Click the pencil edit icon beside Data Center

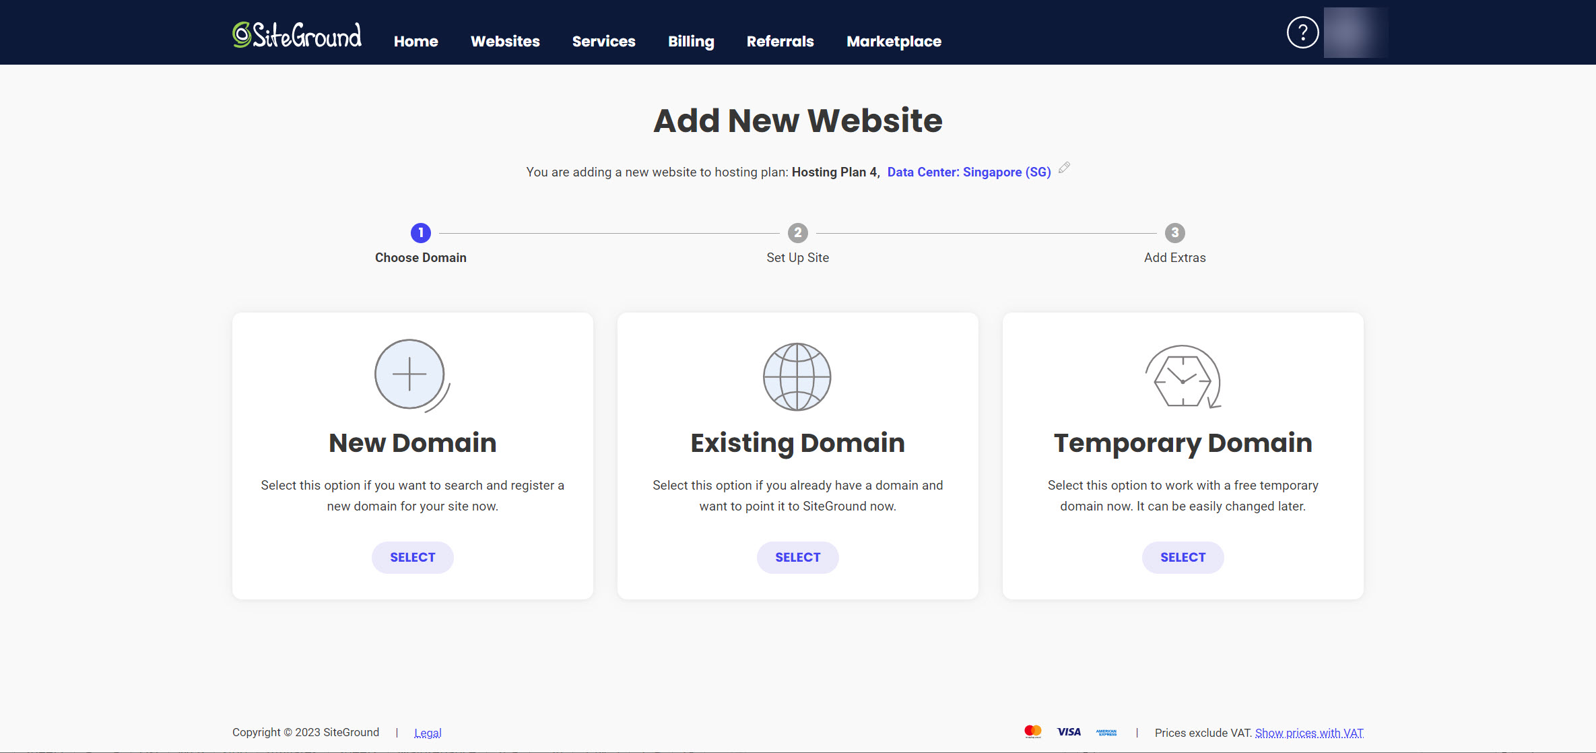click(1064, 168)
